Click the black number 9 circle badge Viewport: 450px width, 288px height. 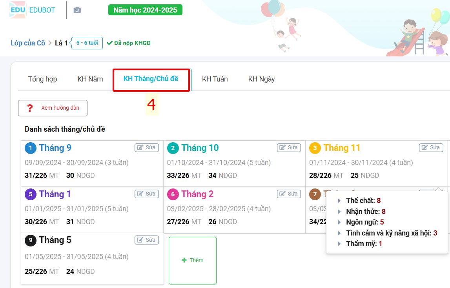click(x=31, y=240)
